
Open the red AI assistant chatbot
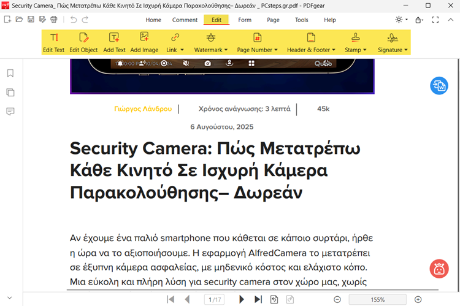click(x=439, y=269)
